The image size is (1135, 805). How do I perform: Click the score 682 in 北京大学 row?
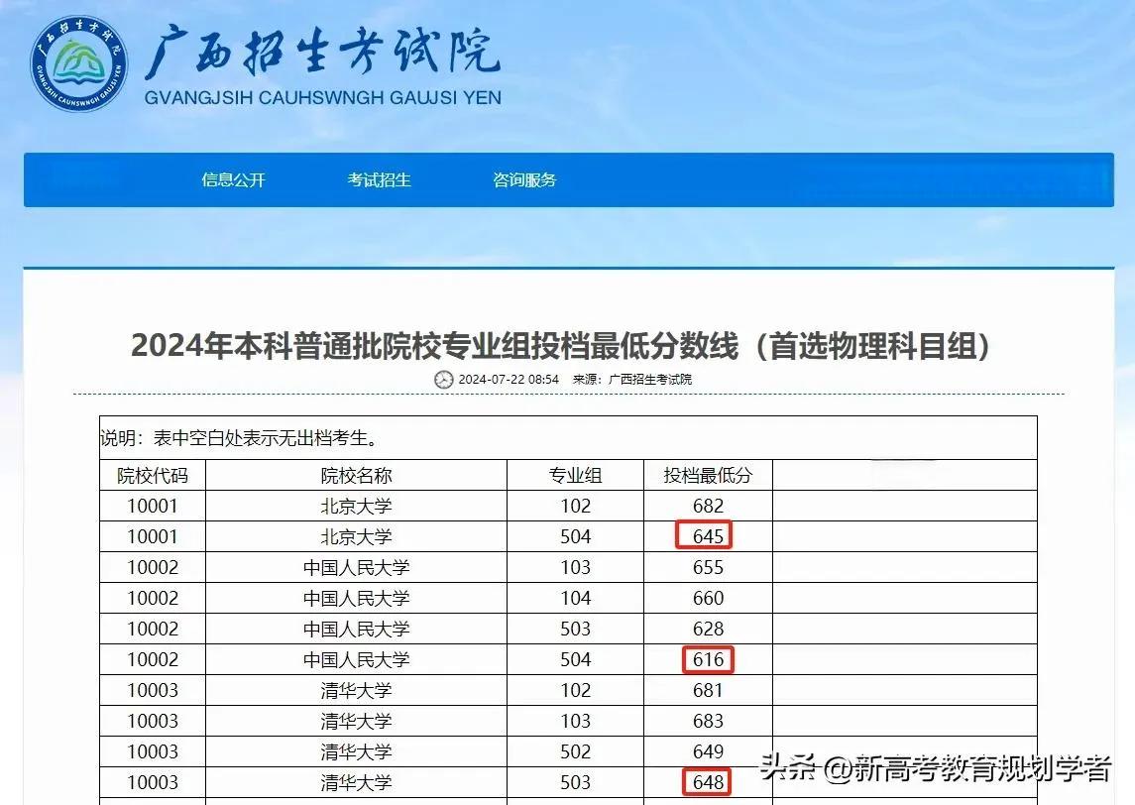click(708, 506)
